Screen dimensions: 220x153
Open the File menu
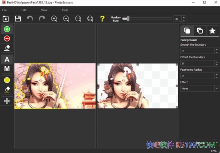[x=5, y=10]
